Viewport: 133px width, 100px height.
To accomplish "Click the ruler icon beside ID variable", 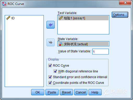I will (x=8, y=18).
